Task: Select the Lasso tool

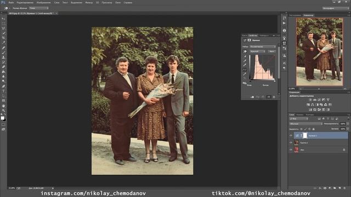Action: 3,28
